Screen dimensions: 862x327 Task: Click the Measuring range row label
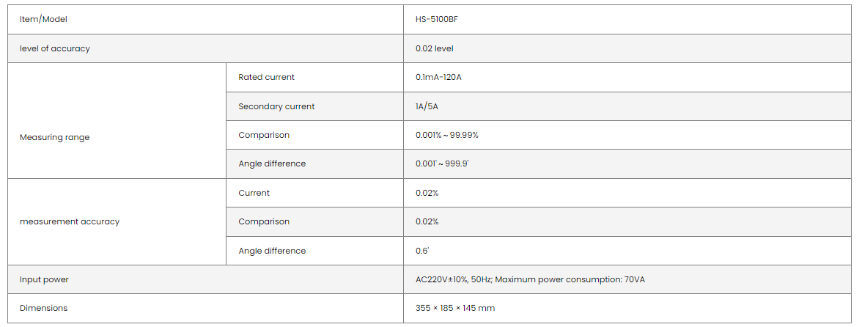[55, 137]
